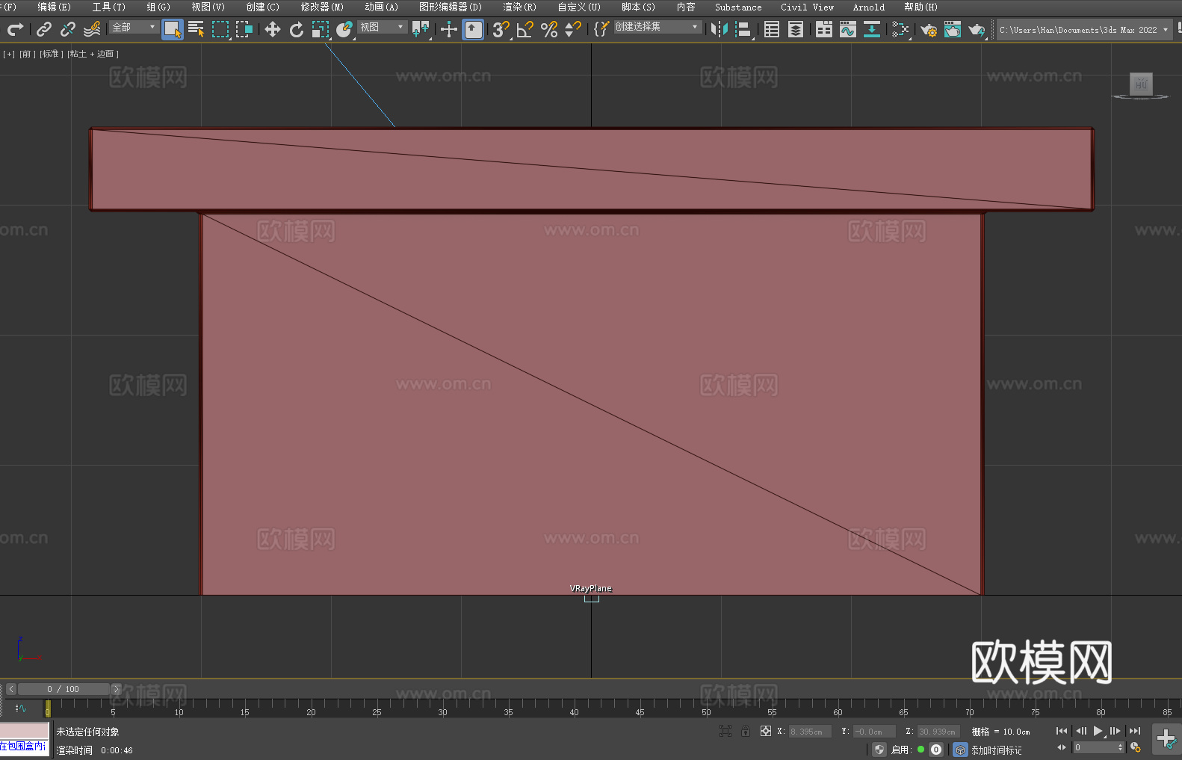Click the time slider 0 / 100 handle
Screen dimensions: 1182x760
point(64,689)
